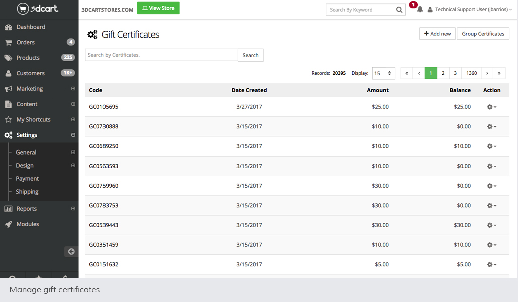Click the green View Store button
Viewport: 518px width, 302px height.
158,8
